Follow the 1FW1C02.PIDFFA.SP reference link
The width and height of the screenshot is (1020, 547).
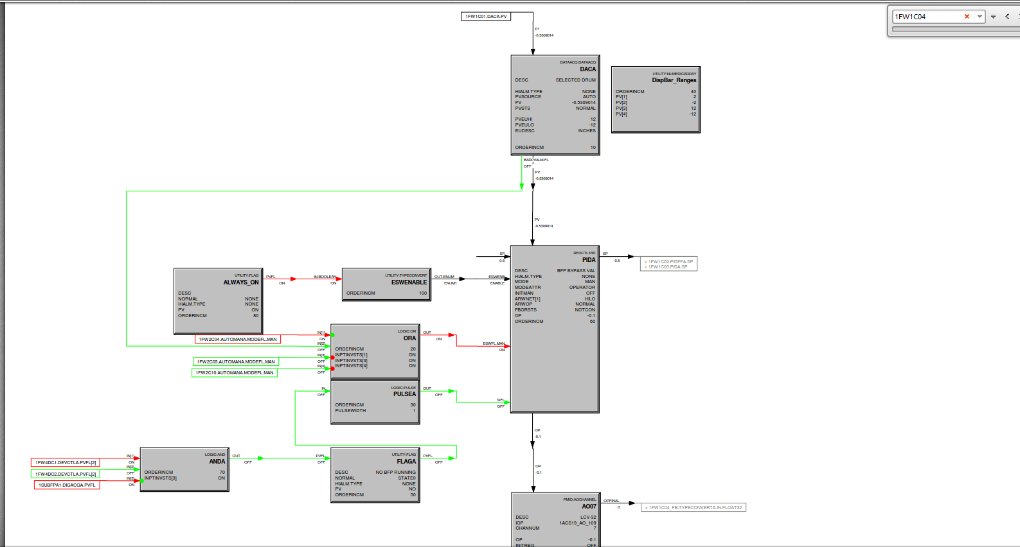click(x=668, y=262)
